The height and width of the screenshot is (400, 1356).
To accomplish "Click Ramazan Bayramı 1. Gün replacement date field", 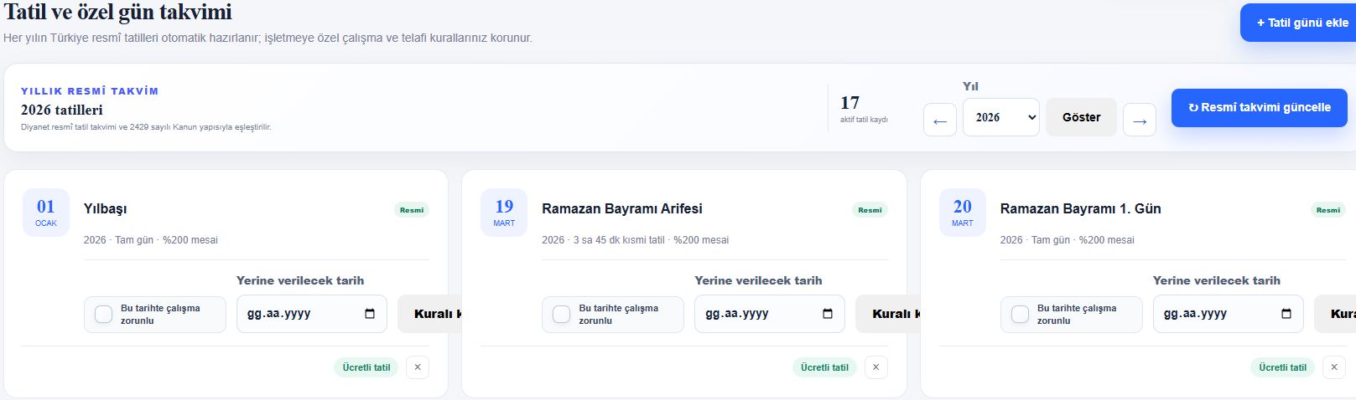I will 1228,314.
